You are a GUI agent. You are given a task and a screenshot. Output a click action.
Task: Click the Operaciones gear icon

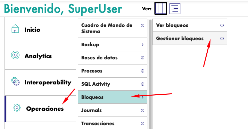tap(17, 108)
